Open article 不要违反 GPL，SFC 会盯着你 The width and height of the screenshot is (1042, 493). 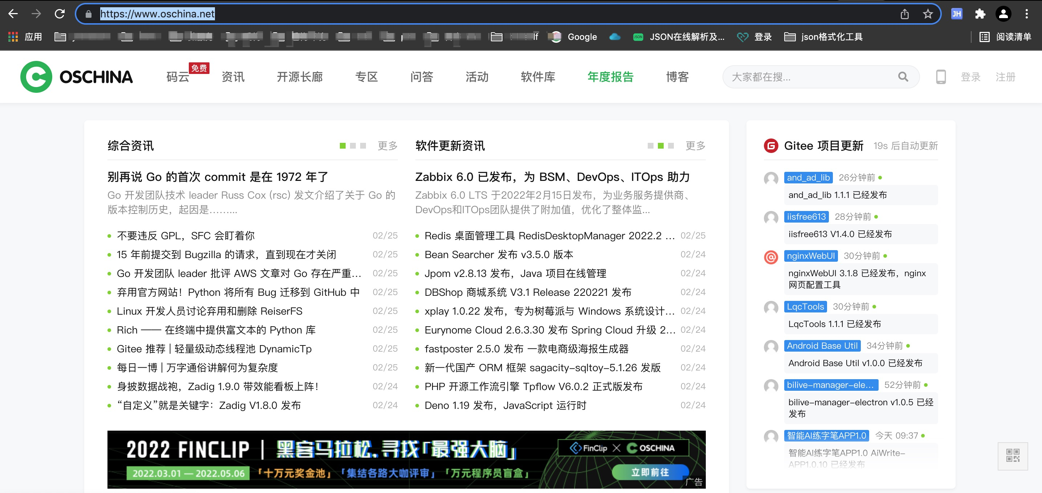tap(186, 235)
